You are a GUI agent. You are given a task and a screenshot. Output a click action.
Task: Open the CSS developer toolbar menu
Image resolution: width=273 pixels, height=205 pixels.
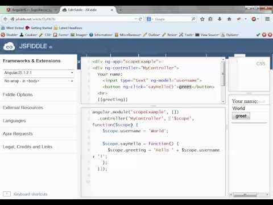tap(45, 35)
